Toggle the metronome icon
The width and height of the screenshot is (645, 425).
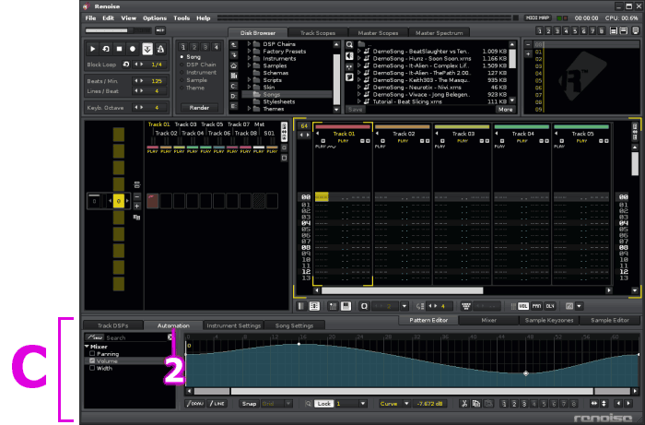[160, 49]
